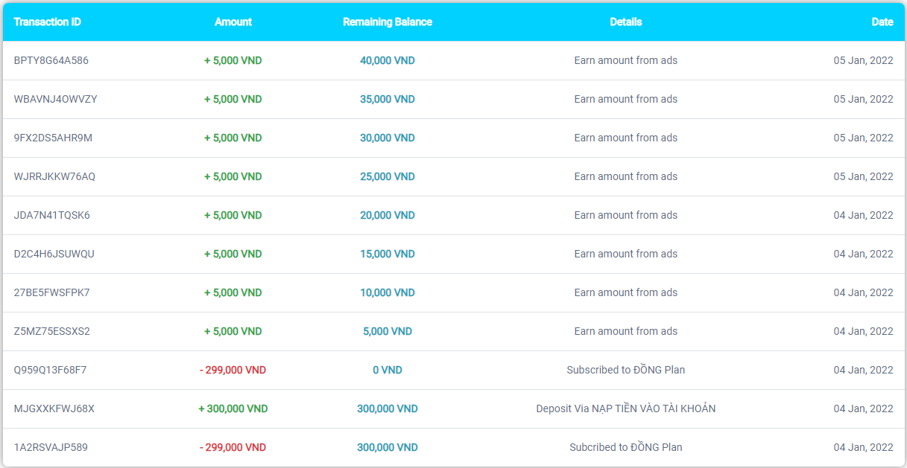Click 'Deposit Via NẠP TIỀN VÀO TÀI KHOẢN' details
The image size is (907, 468).
click(626, 408)
